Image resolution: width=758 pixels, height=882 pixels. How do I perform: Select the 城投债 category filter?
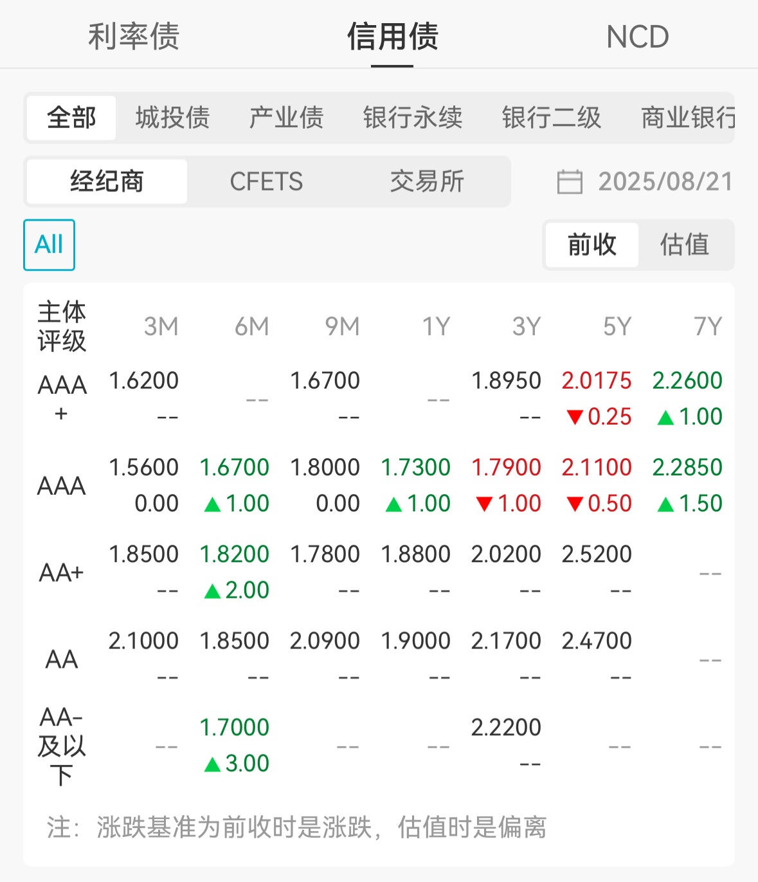(x=173, y=118)
